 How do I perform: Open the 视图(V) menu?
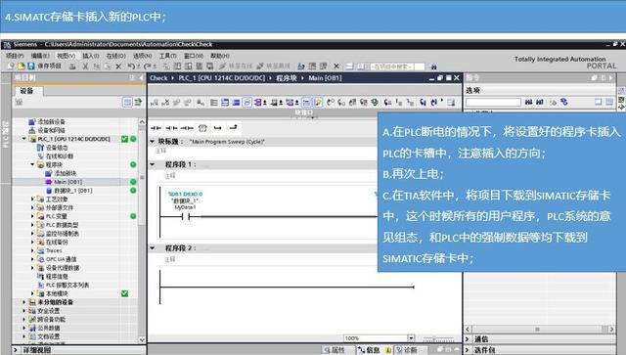(x=66, y=56)
